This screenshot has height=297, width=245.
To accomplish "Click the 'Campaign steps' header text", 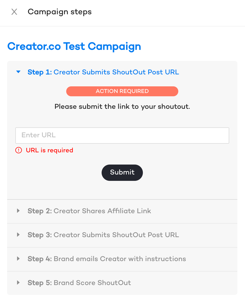I will pyautogui.click(x=60, y=12).
